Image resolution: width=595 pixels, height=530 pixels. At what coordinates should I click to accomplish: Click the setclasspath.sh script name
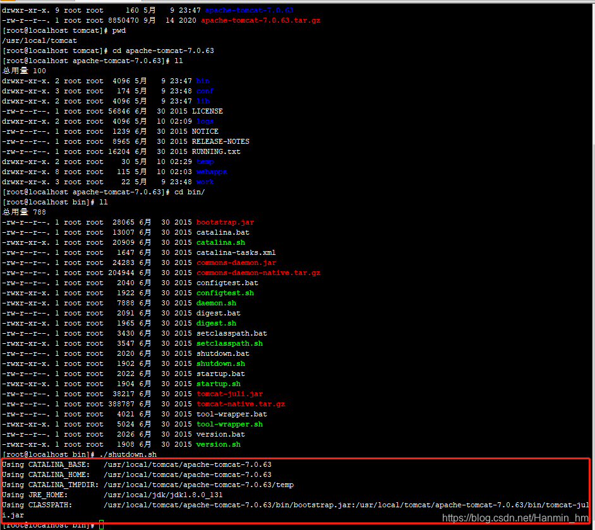click(x=229, y=343)
